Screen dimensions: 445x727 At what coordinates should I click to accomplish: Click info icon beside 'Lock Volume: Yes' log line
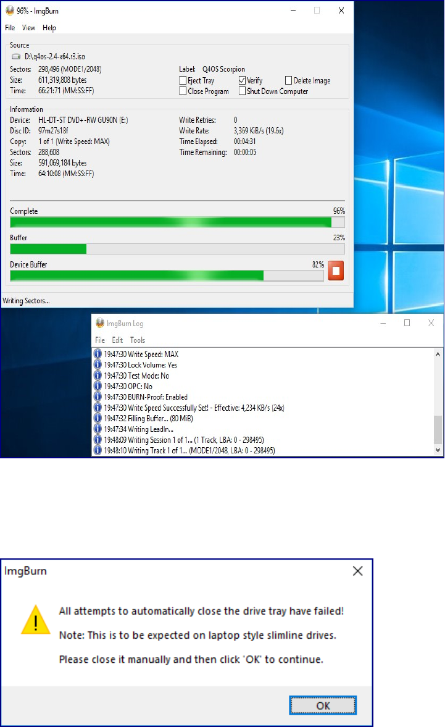pos(98,364)
